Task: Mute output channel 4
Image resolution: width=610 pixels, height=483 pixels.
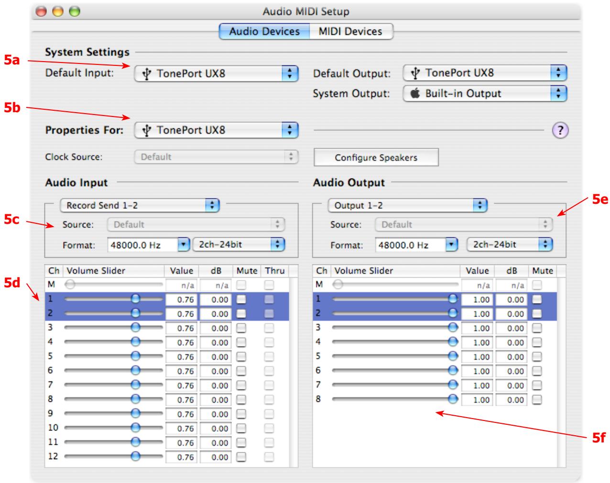Action: pos(537,343)
